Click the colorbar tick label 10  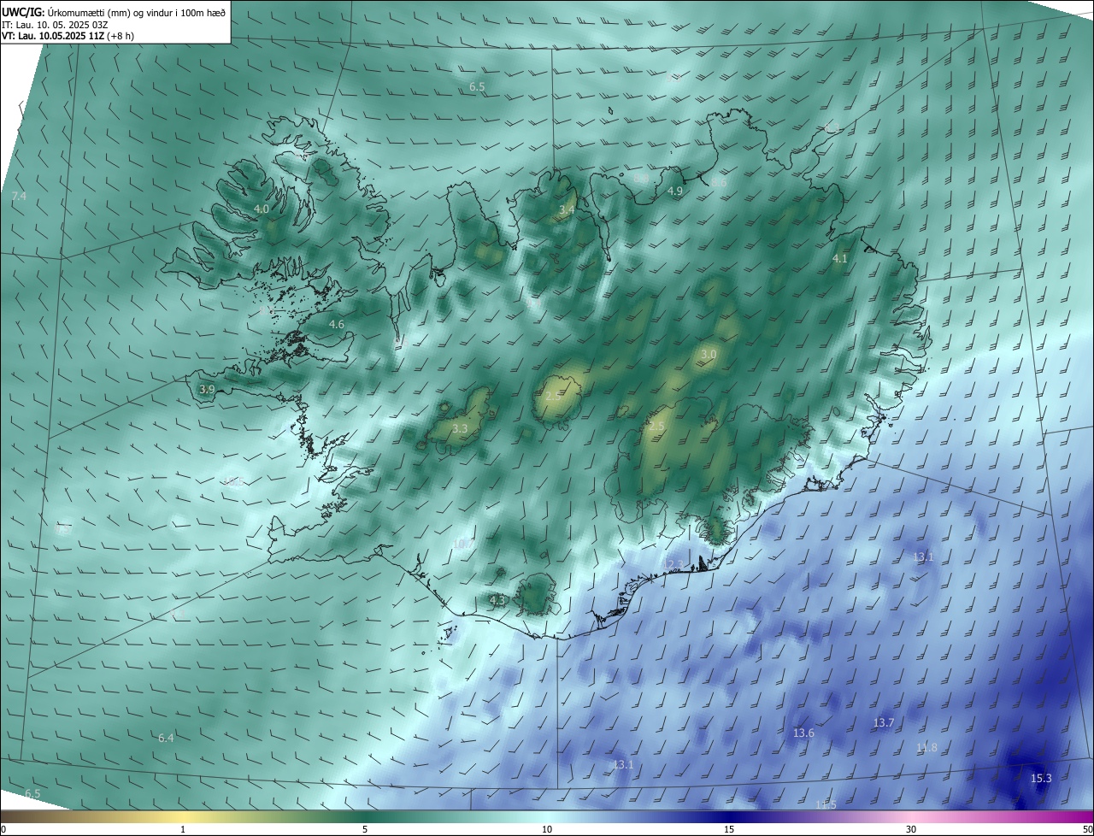click(547, 829)
